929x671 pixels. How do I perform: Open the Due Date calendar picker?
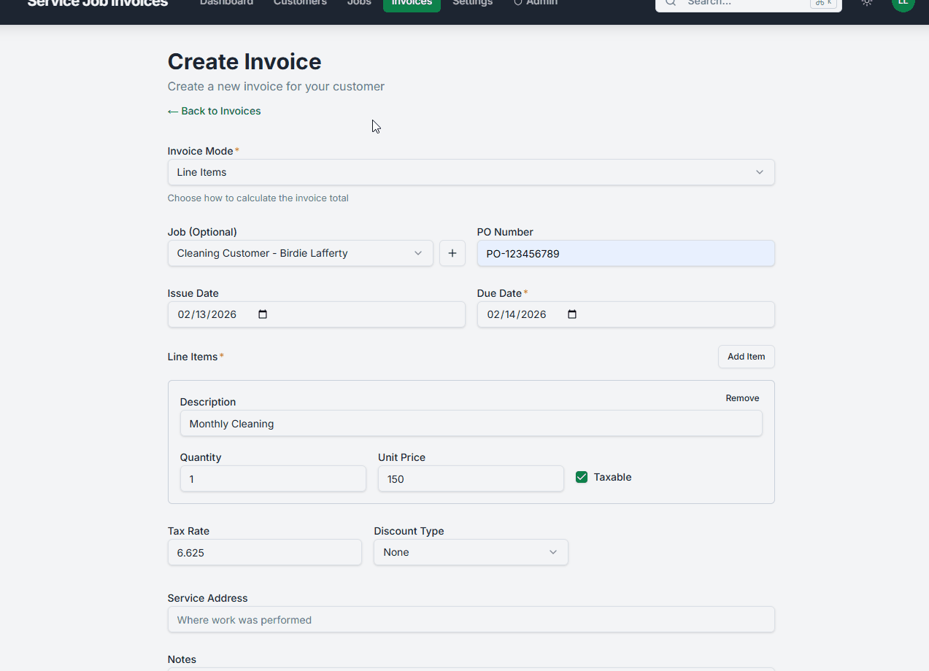coord(571,314)
